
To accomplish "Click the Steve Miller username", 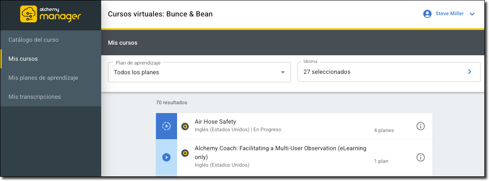I will (449, 14).
